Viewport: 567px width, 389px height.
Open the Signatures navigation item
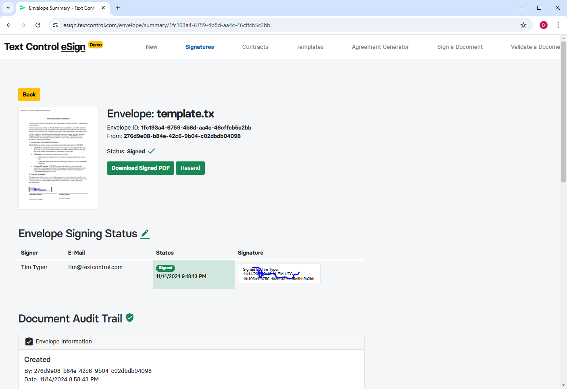click(x=200, y=47)
